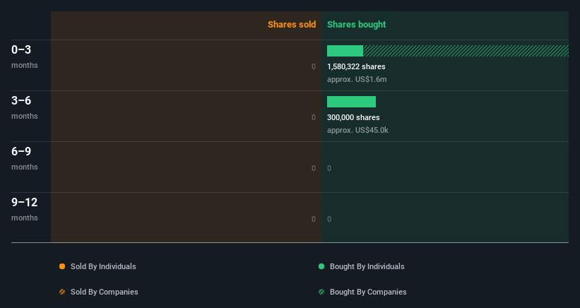
Task: Click the Shares bought column header
Action: [x=356, y=25]
